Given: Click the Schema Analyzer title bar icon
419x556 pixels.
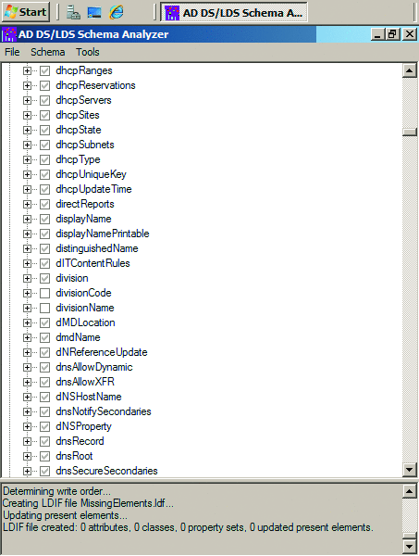Looking at the screenshot, I should tap(9, 34).
